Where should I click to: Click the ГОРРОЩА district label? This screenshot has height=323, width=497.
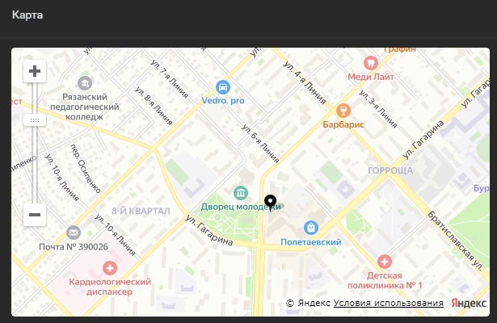pyautogui.click(x=390, y=171)
